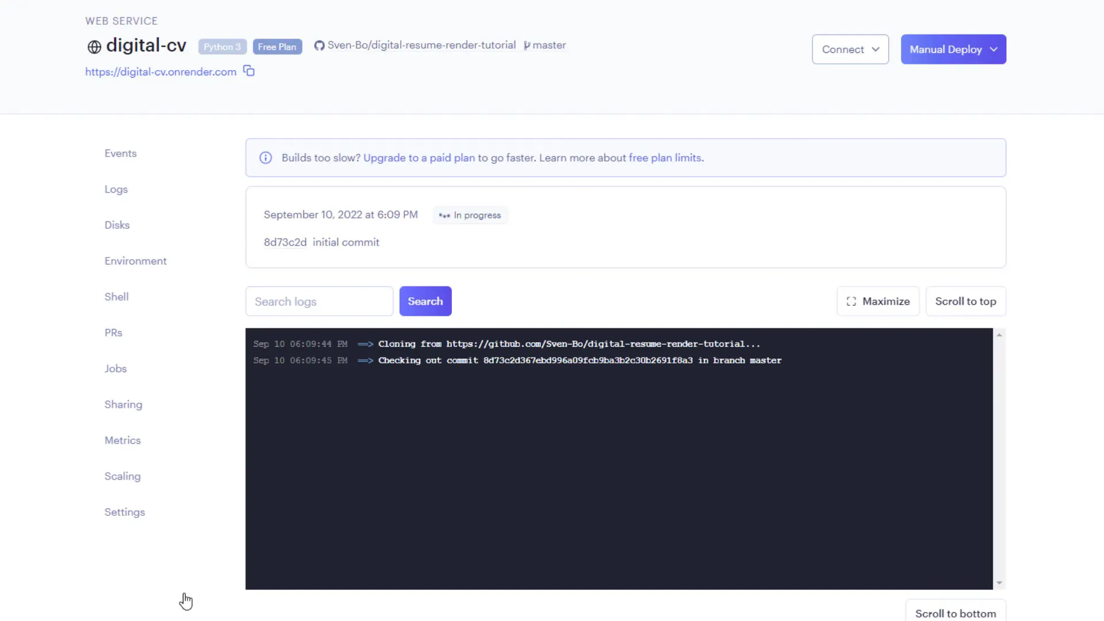Screen dimensions: 1104x621
Task: Focus the Search logs input field
Action: pos(319,301)
